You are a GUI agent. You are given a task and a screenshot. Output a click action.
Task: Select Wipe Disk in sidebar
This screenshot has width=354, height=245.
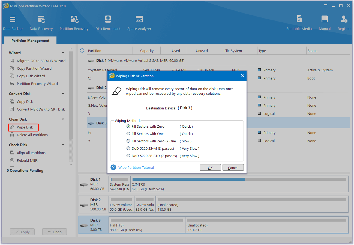click(x=23, y=127)
